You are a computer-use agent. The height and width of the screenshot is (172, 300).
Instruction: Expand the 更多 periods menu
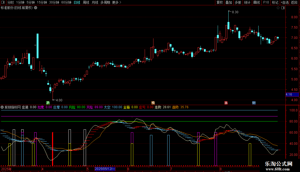tap(117, 2)
